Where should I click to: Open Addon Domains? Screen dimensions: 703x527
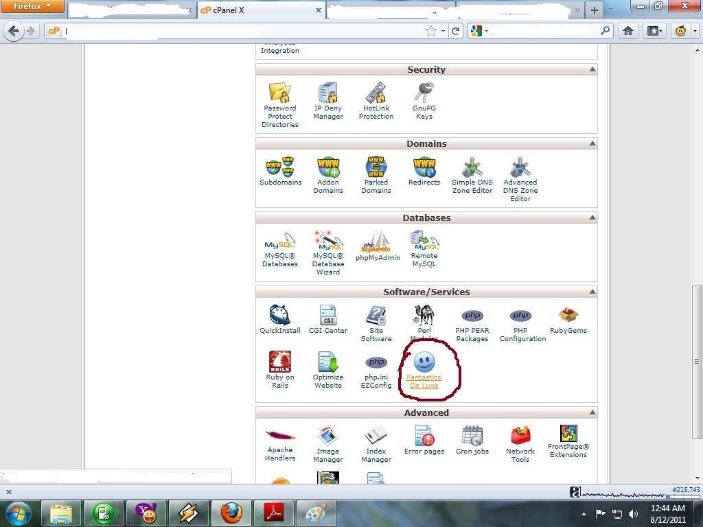(327, 175)
